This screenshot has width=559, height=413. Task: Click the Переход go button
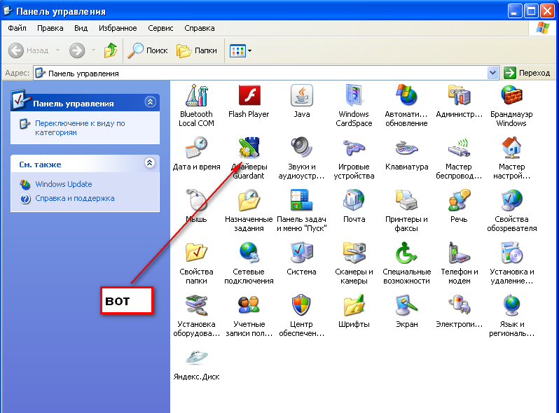pos(527,73)
